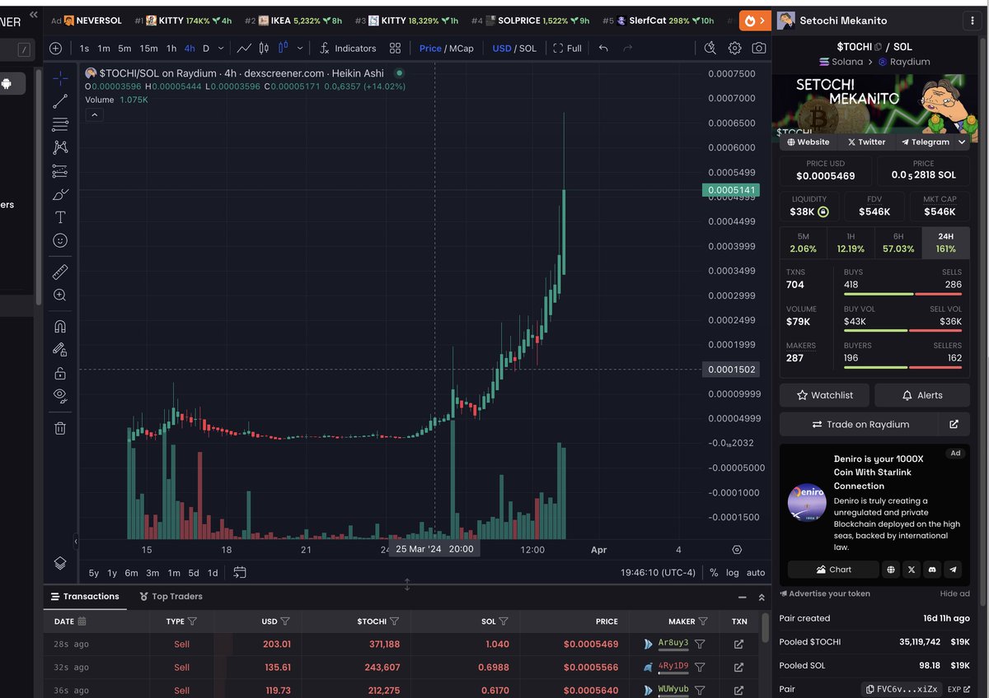Switch chart to Full screen mode
The width and height of the screenshot is (989, 698).
(568, 49)
